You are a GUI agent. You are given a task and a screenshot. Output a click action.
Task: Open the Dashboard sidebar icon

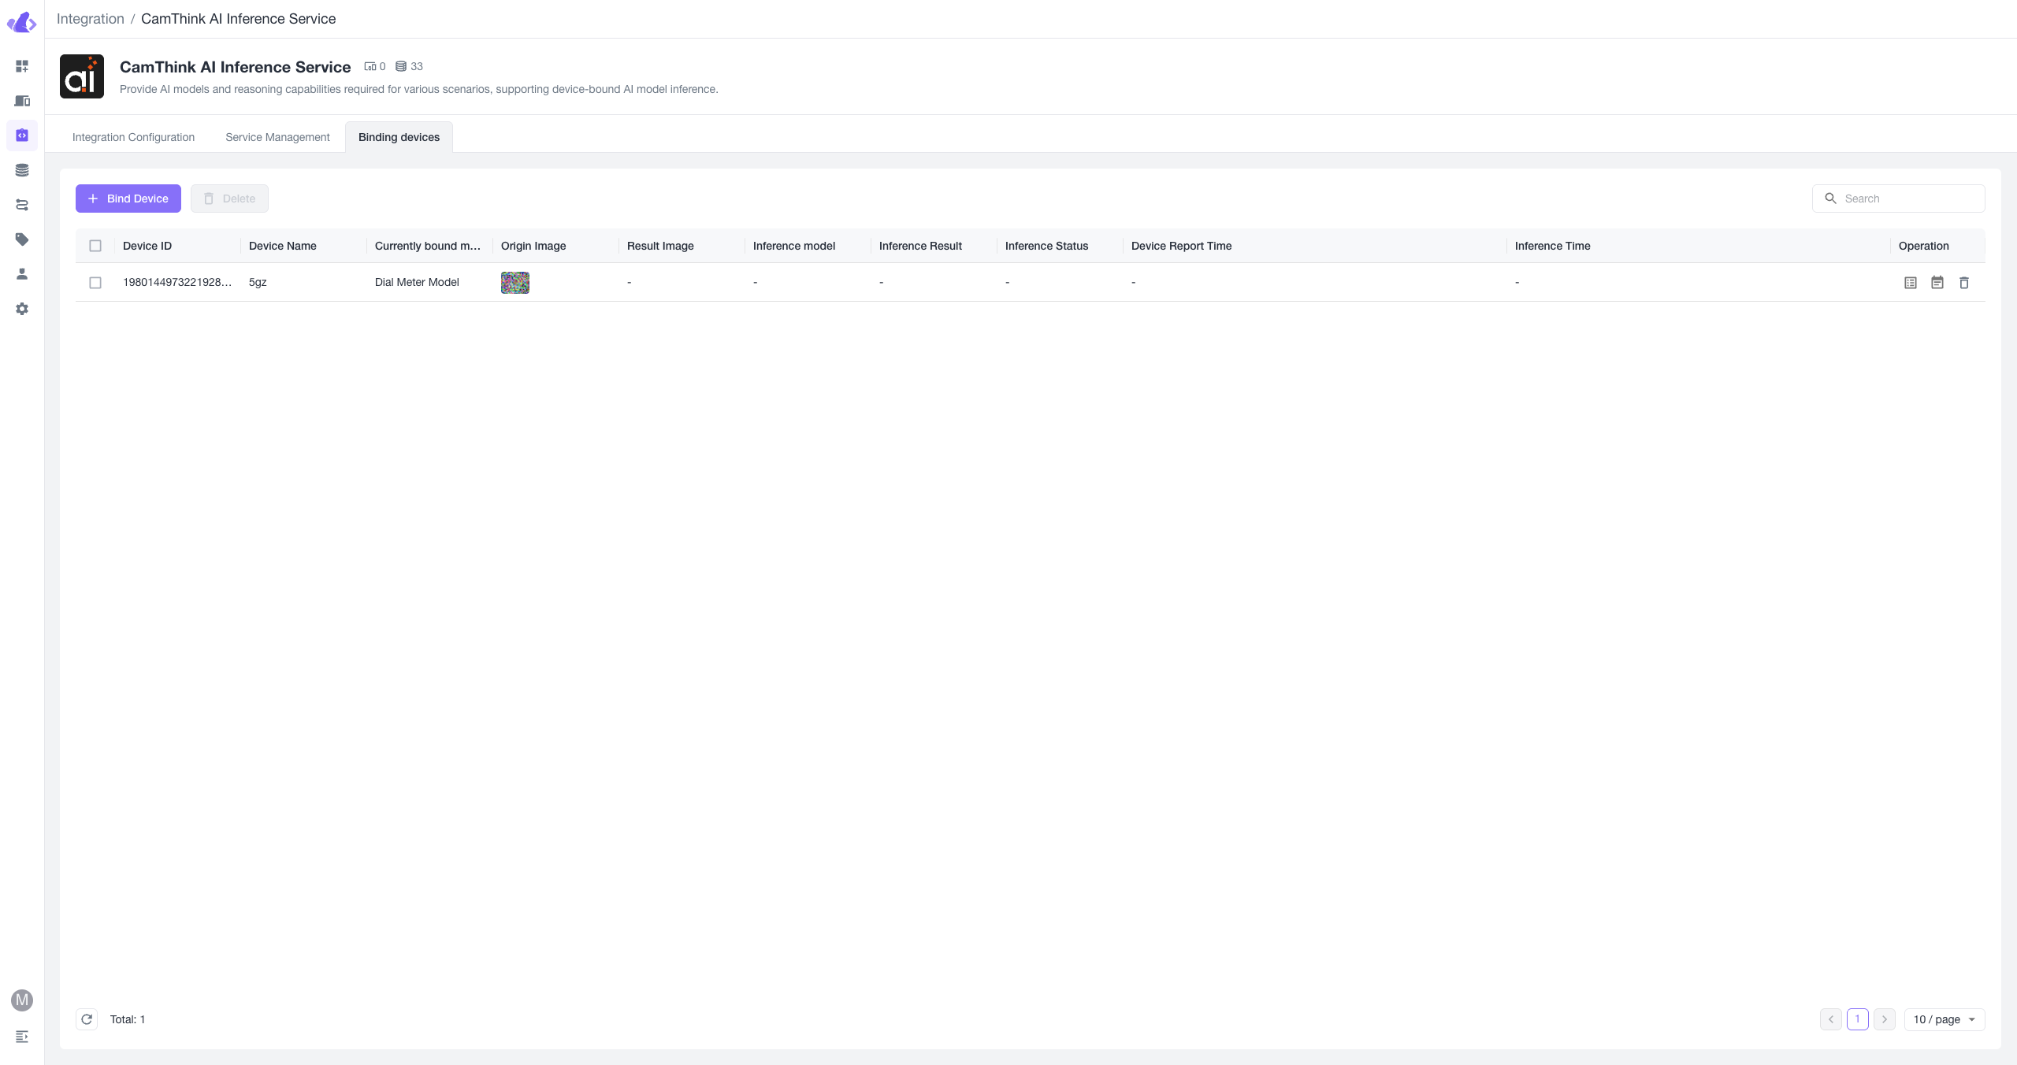click(x=22, y=66)
